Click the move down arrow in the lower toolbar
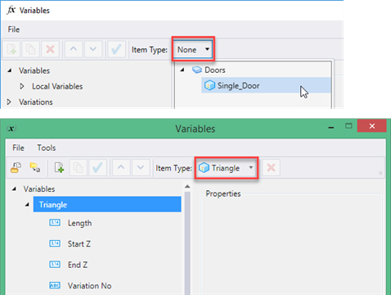Viewport: 391px width, 295px height. [x=141, y=167]
